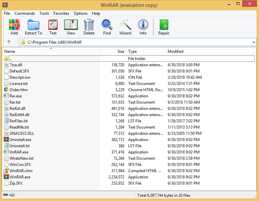Open the Commands menu
259x201 pixels.
tap(25, 13)
